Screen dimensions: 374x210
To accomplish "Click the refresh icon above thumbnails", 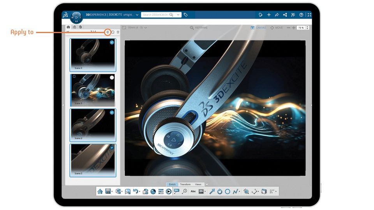I will click(113, 32).
